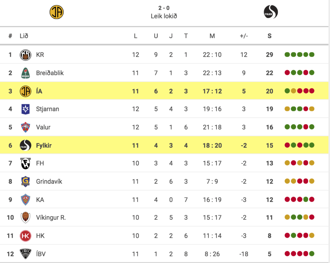Click the Fylkir team name in the table
The image size is (330, 263).
pyautogui.click(x=44, y=146)
